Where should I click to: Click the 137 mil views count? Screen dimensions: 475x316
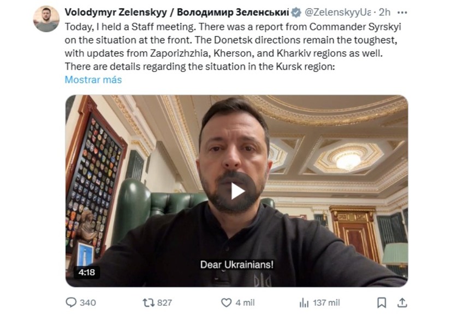(326, 303)
